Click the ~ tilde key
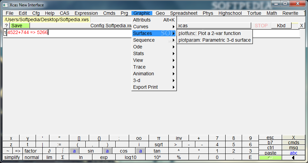The height and width of the screenshot is (163, 308). tap(8, 151)
